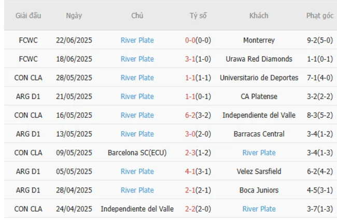The width and height of the screenshot is (337, 222).
Task: Select Universitario de Deportes away team
Action: pos(259,77)
